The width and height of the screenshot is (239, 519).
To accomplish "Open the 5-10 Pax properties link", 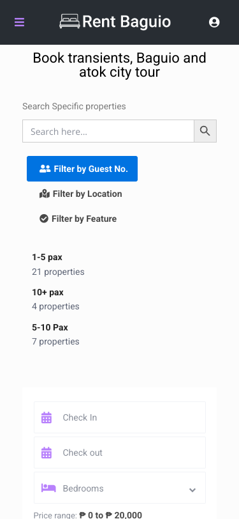I will coord(55,334).
